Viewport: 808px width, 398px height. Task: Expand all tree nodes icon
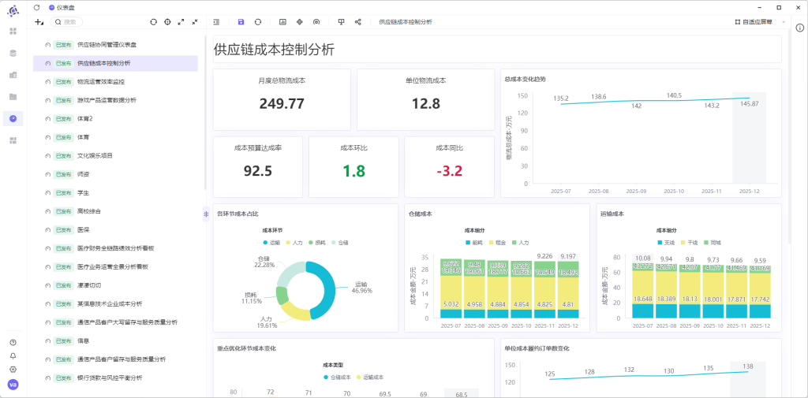pyautogui.click(x=181, y=22)
